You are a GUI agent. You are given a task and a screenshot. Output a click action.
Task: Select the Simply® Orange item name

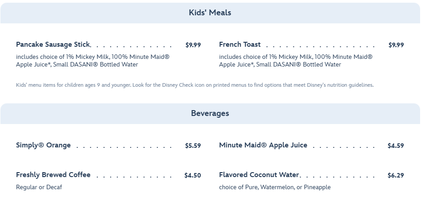[43, 145]
